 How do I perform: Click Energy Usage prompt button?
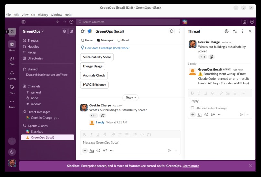[x=93, y=66]
